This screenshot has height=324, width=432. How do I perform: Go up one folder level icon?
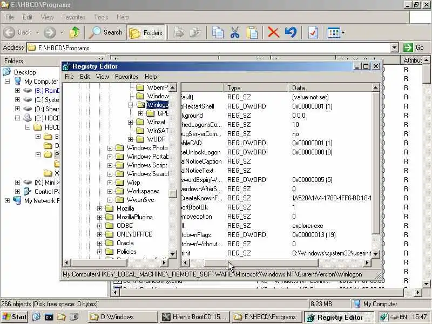pos(75,32)
